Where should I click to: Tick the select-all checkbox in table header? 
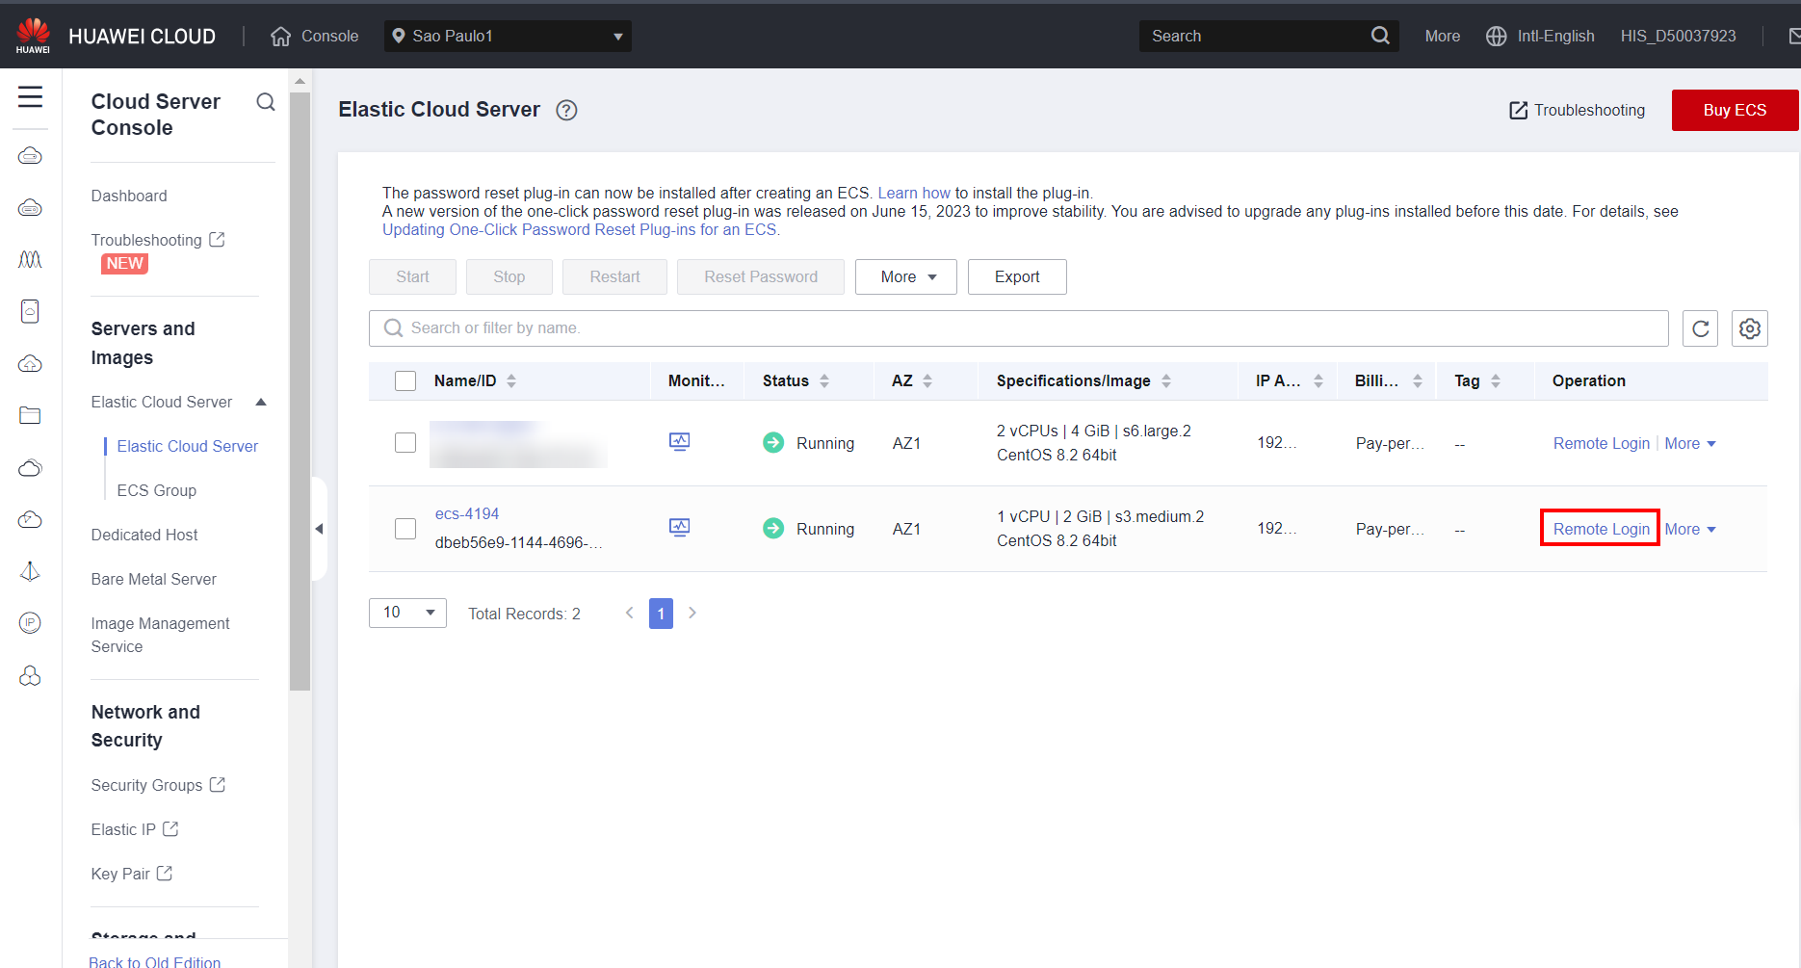click(405, 381)
